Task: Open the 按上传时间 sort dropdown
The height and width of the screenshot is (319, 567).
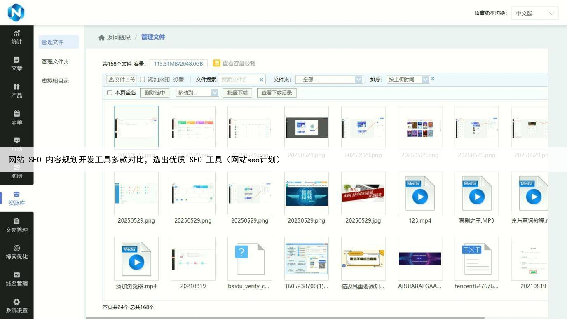Action: [x=408, y=80]
